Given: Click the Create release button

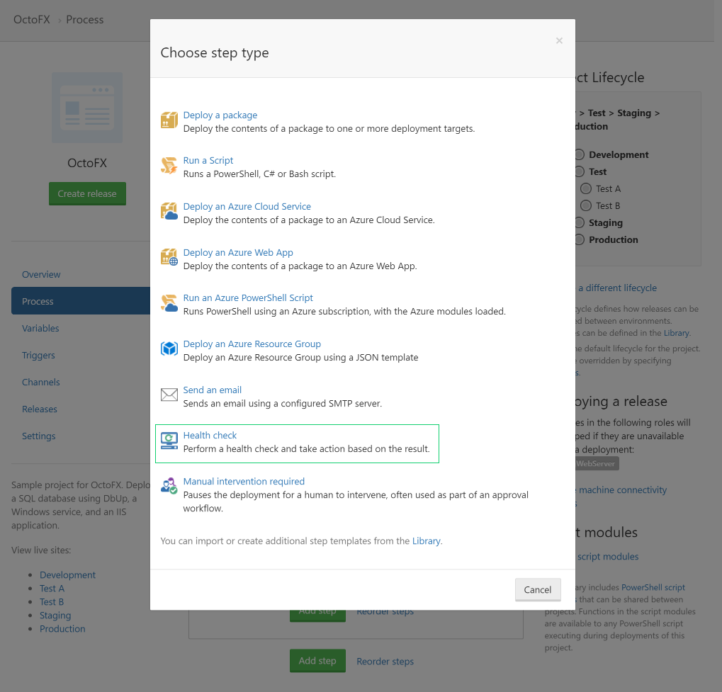Looking at the screenshot, I should 87,193.
